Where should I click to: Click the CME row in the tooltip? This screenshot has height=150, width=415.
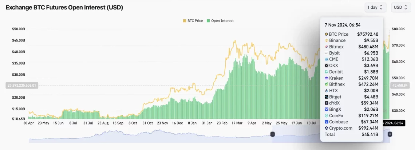click(x=351, y=59)
